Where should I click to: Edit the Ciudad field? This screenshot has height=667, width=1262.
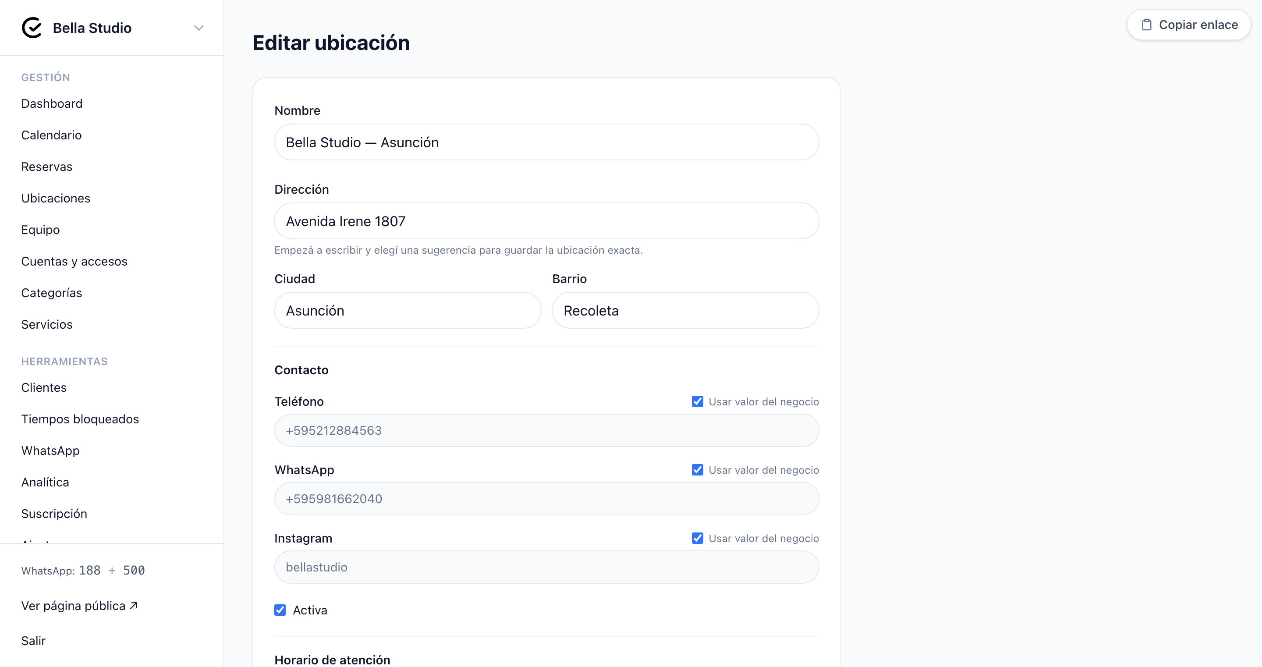pyautogui.click(x=408, y=310)
